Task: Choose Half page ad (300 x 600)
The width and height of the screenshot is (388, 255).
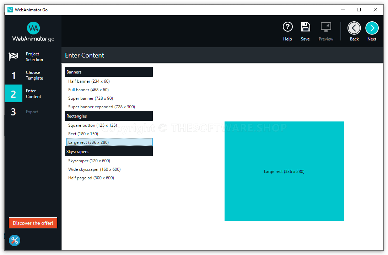Action: click(91, 178)
